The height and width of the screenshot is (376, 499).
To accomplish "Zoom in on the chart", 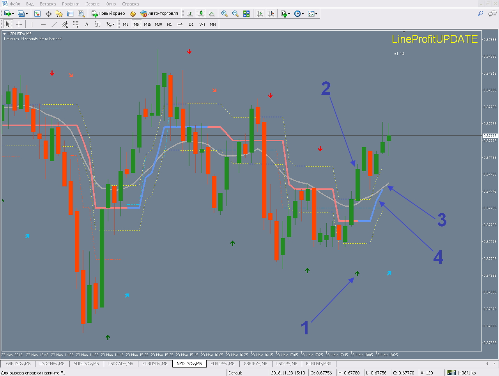I will point(225,14).
